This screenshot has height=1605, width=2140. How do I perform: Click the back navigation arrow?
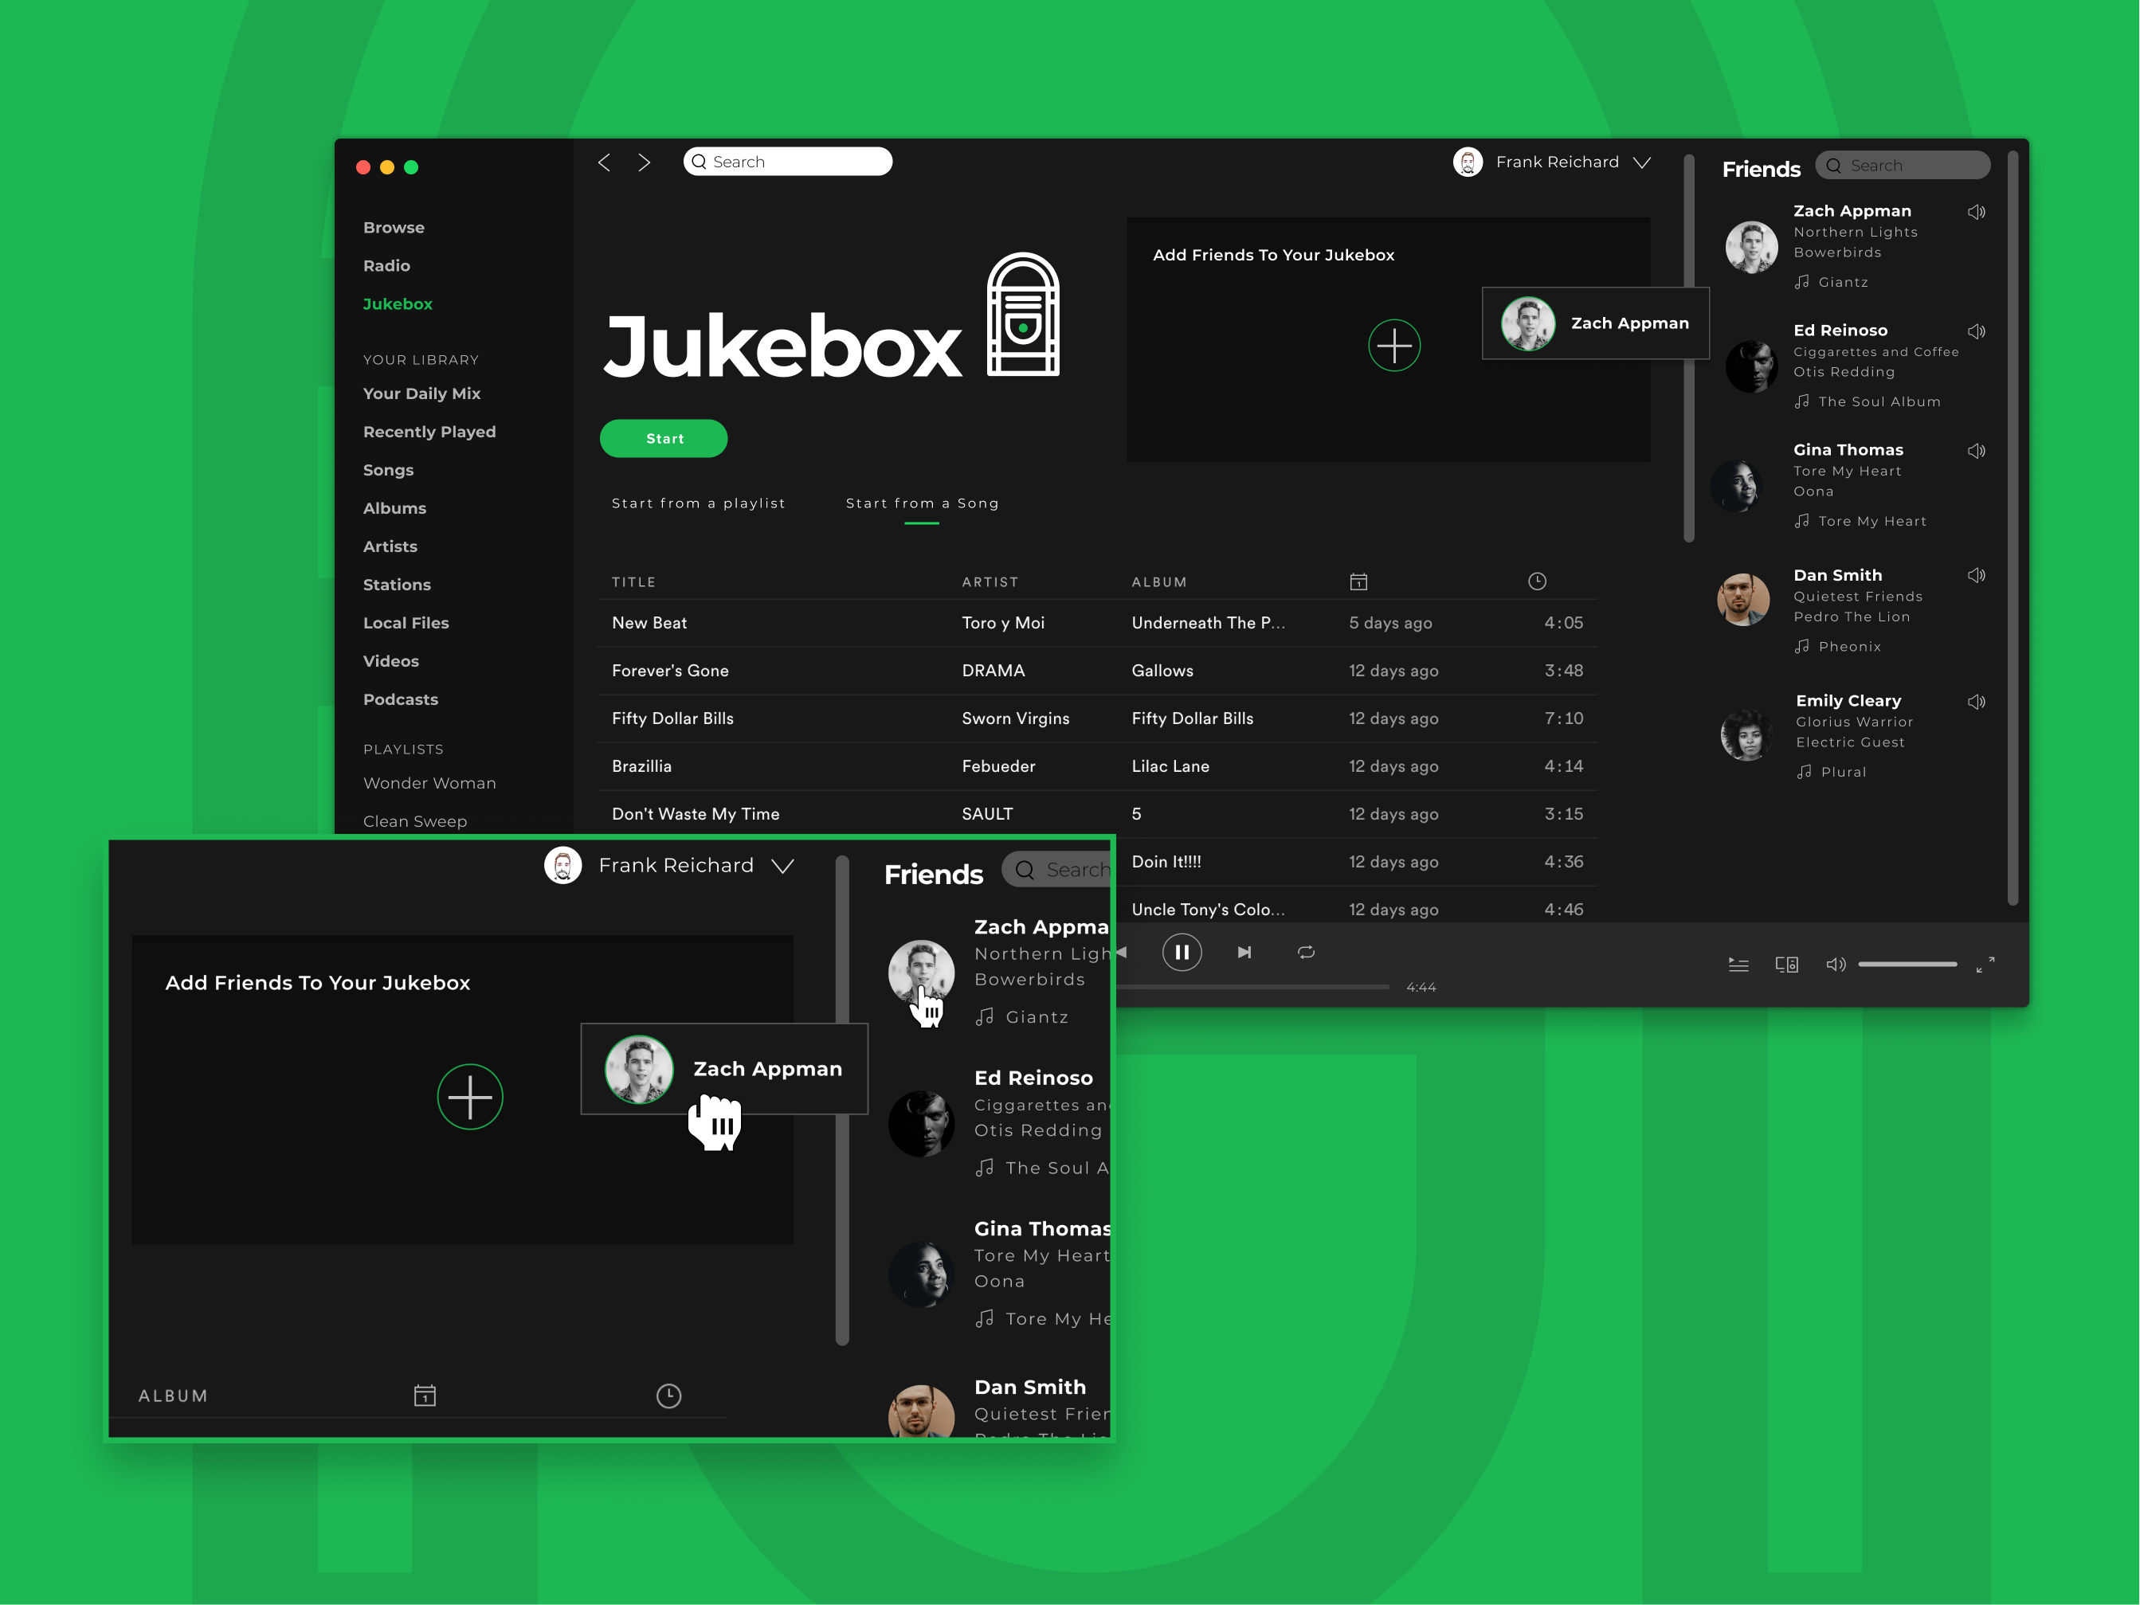tap(605, 162)
